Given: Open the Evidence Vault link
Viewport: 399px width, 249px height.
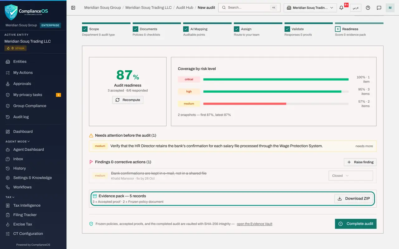Looking at the screenshot, I should click(255, 224).
